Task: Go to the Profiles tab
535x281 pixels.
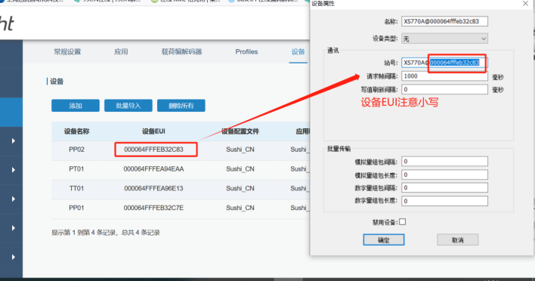Action: coord(246,52)
